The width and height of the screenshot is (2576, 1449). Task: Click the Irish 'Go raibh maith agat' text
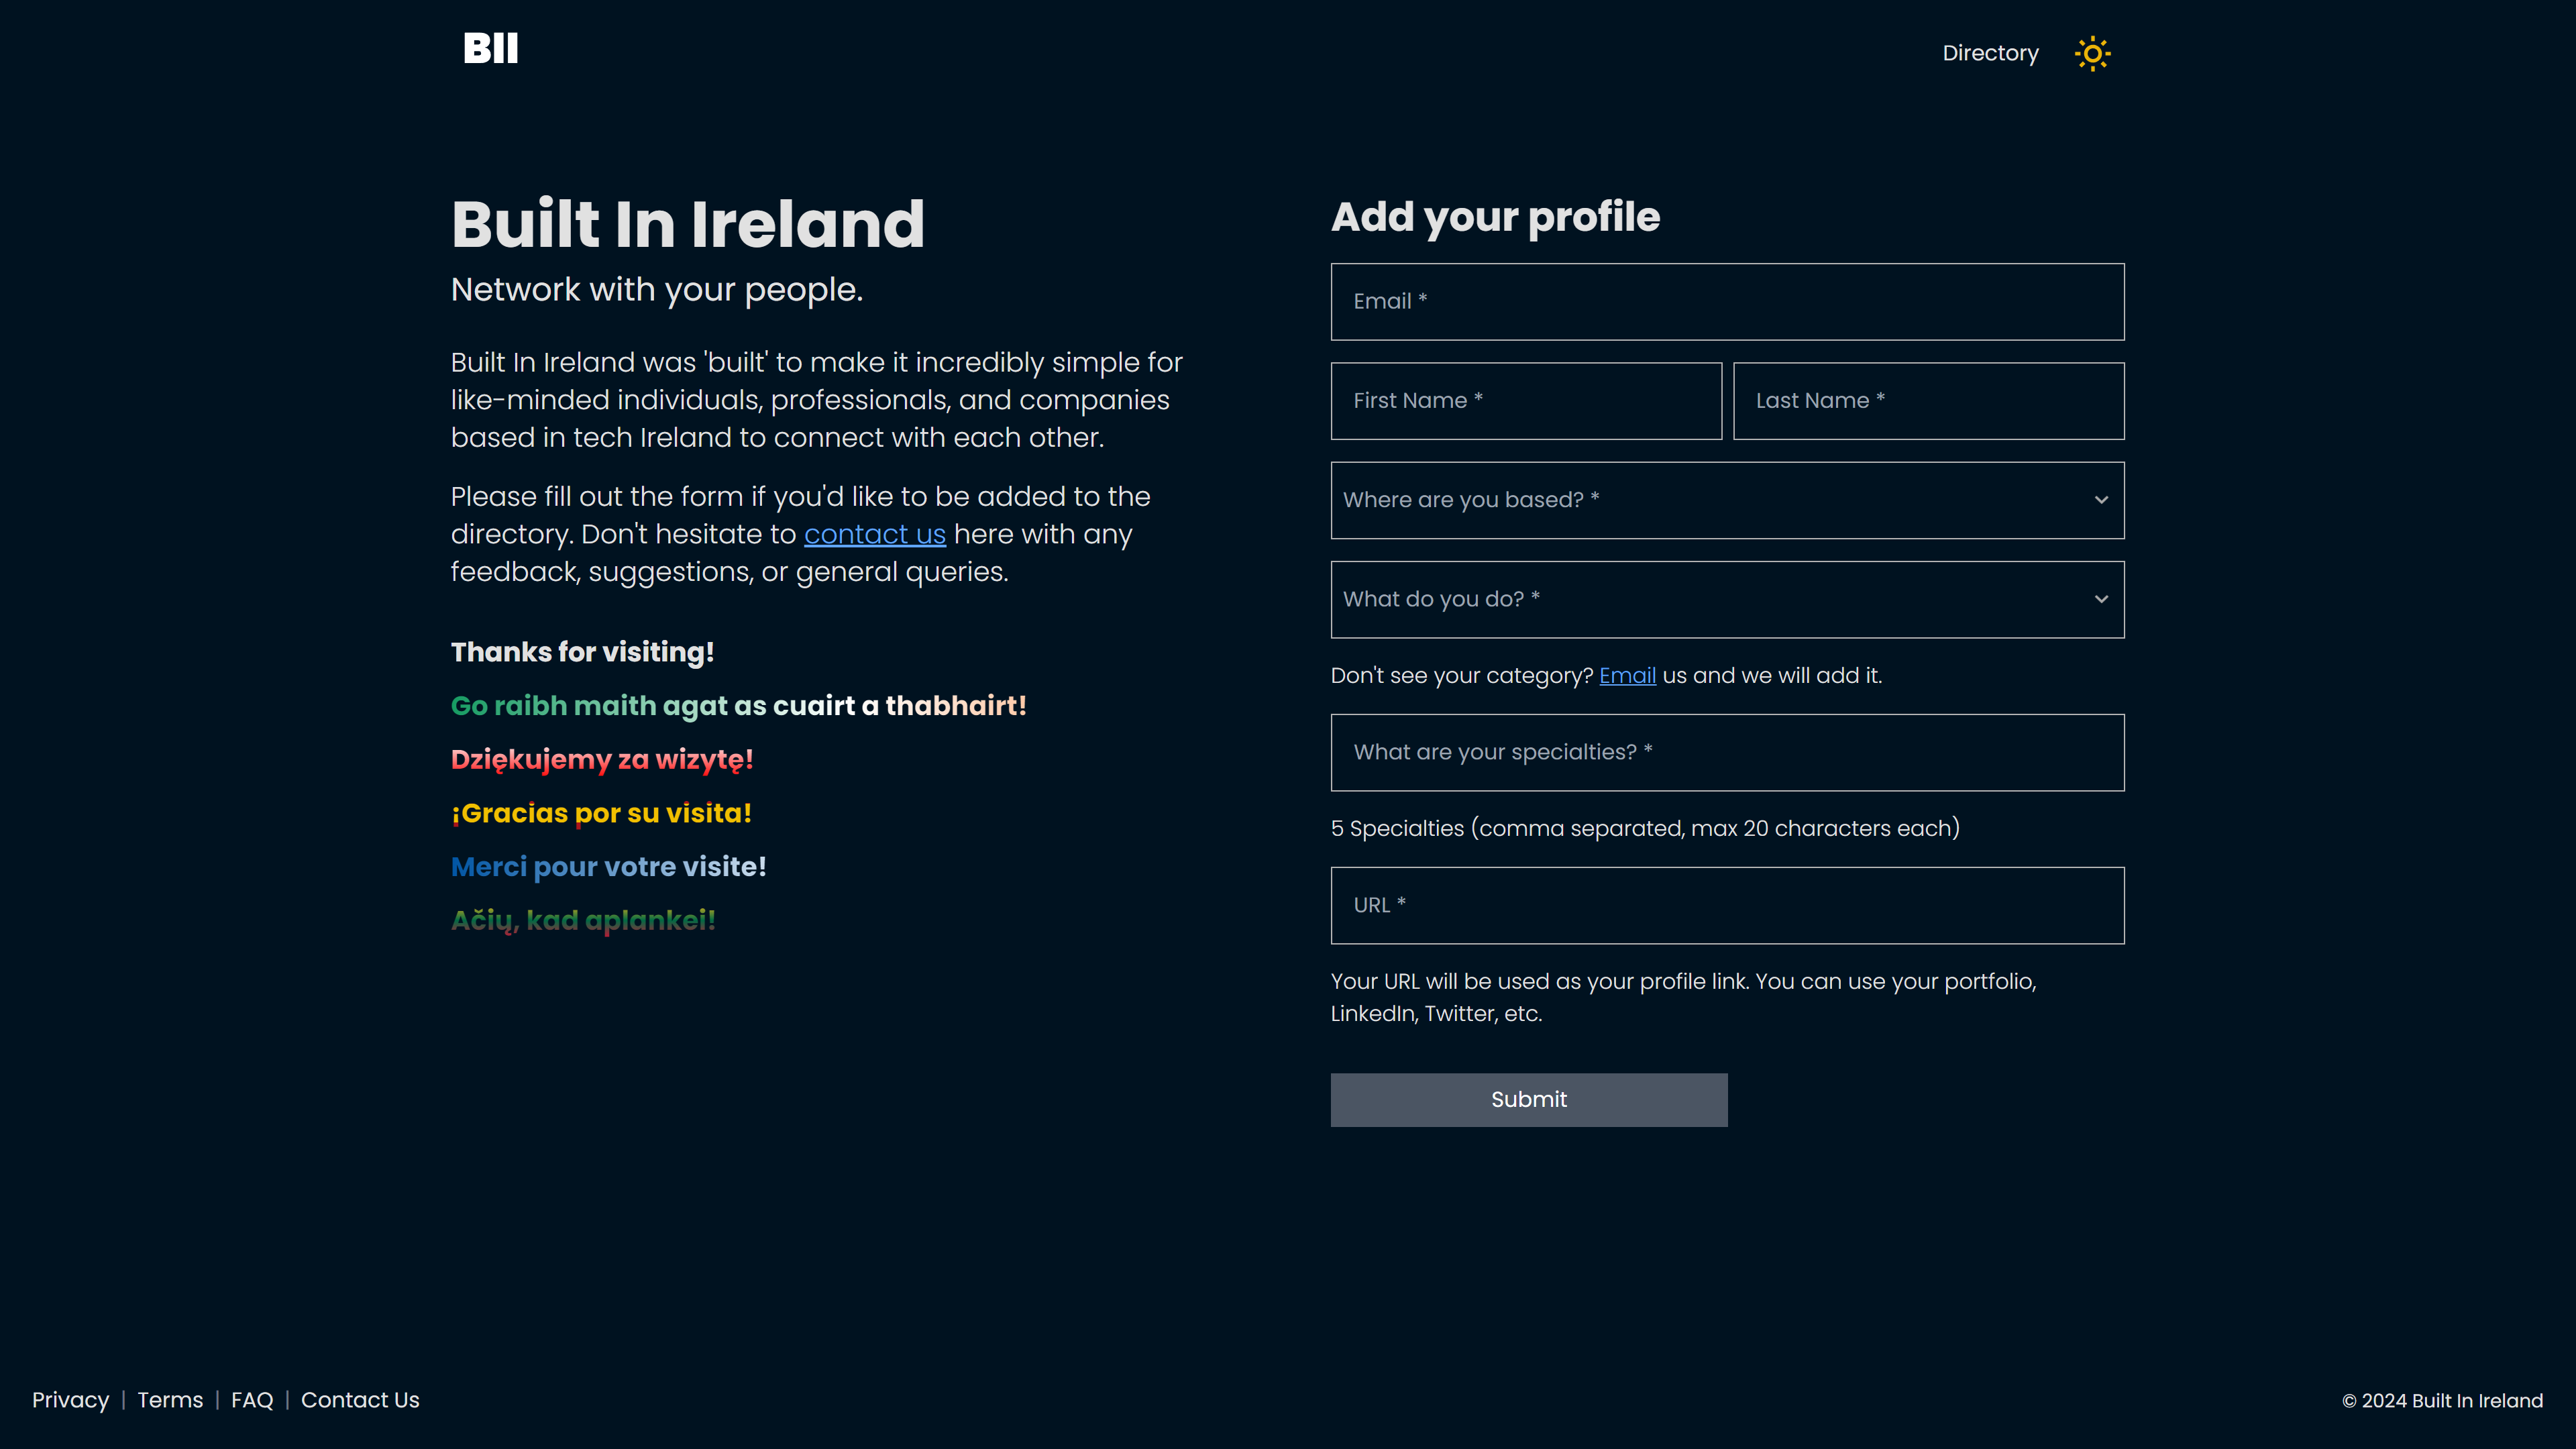(738, 706)
